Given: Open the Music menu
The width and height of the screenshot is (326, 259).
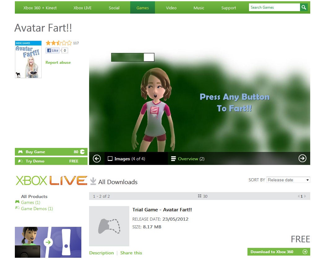Looking at the screenshot, I should (199, 8).
